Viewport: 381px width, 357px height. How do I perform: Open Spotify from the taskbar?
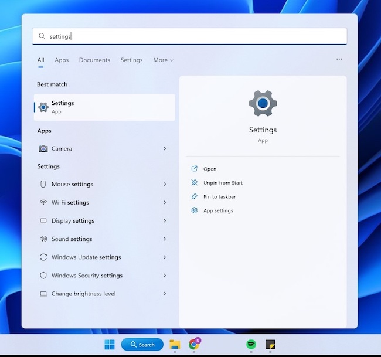click(251, 344)
